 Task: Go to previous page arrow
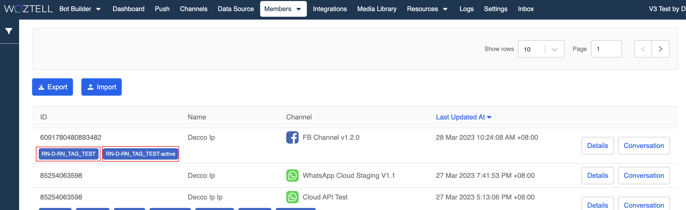[x=643, y=49]
